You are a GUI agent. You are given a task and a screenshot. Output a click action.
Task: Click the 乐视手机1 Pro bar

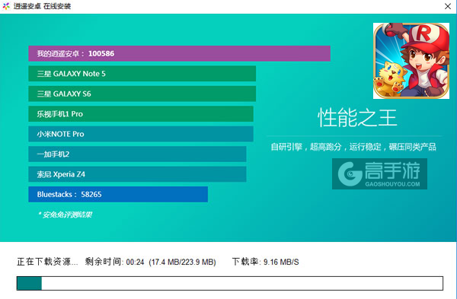[x=141, y=114]
